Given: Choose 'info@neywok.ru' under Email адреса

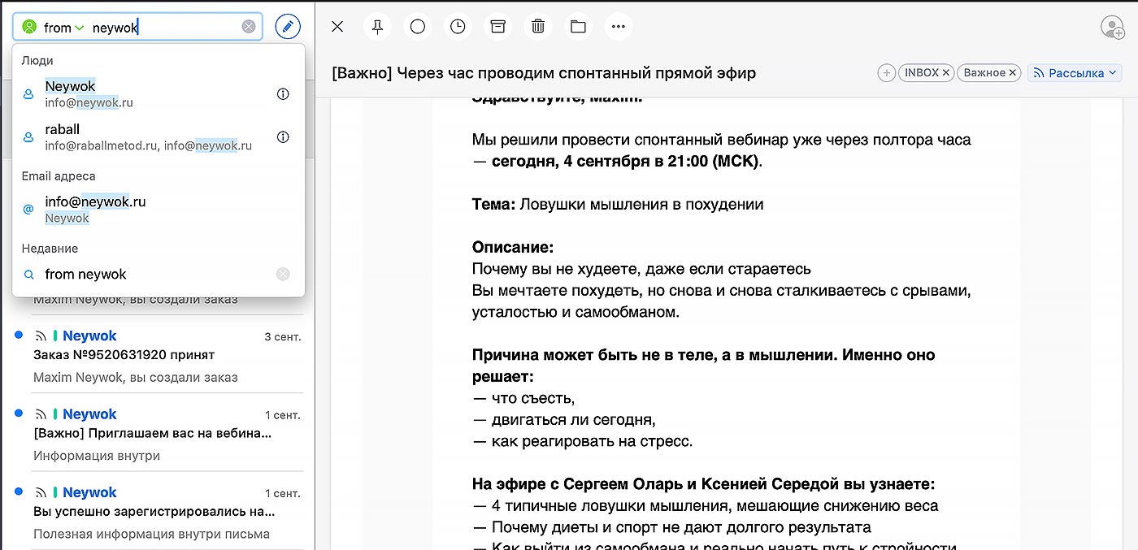Looking at the screenshot, I should pyautogui.click(x=95, y=201).
